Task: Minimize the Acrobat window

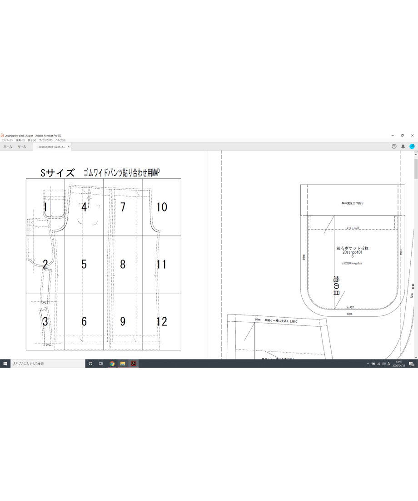Action: pos(393,136)
